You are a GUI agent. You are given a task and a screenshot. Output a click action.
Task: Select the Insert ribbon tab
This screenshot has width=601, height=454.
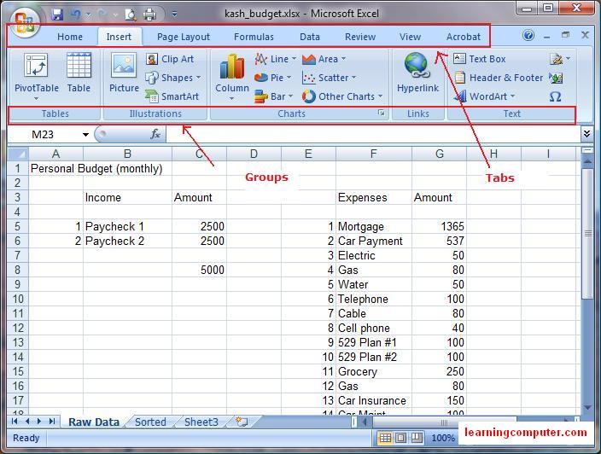(x=119, y=37)
